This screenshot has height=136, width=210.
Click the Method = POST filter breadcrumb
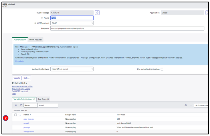point(20,111)
